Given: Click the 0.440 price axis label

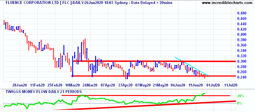Looking at the screenshot, I should 242,24.
